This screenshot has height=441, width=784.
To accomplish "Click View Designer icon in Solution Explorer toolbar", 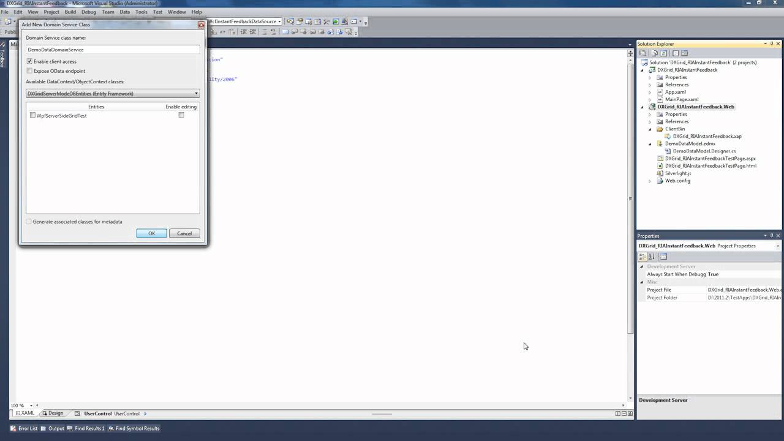I will point(684,53).
